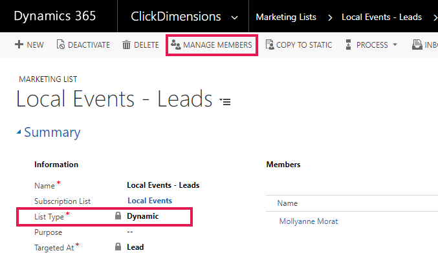Open the Local Events subscription list link

pos(149,201)
